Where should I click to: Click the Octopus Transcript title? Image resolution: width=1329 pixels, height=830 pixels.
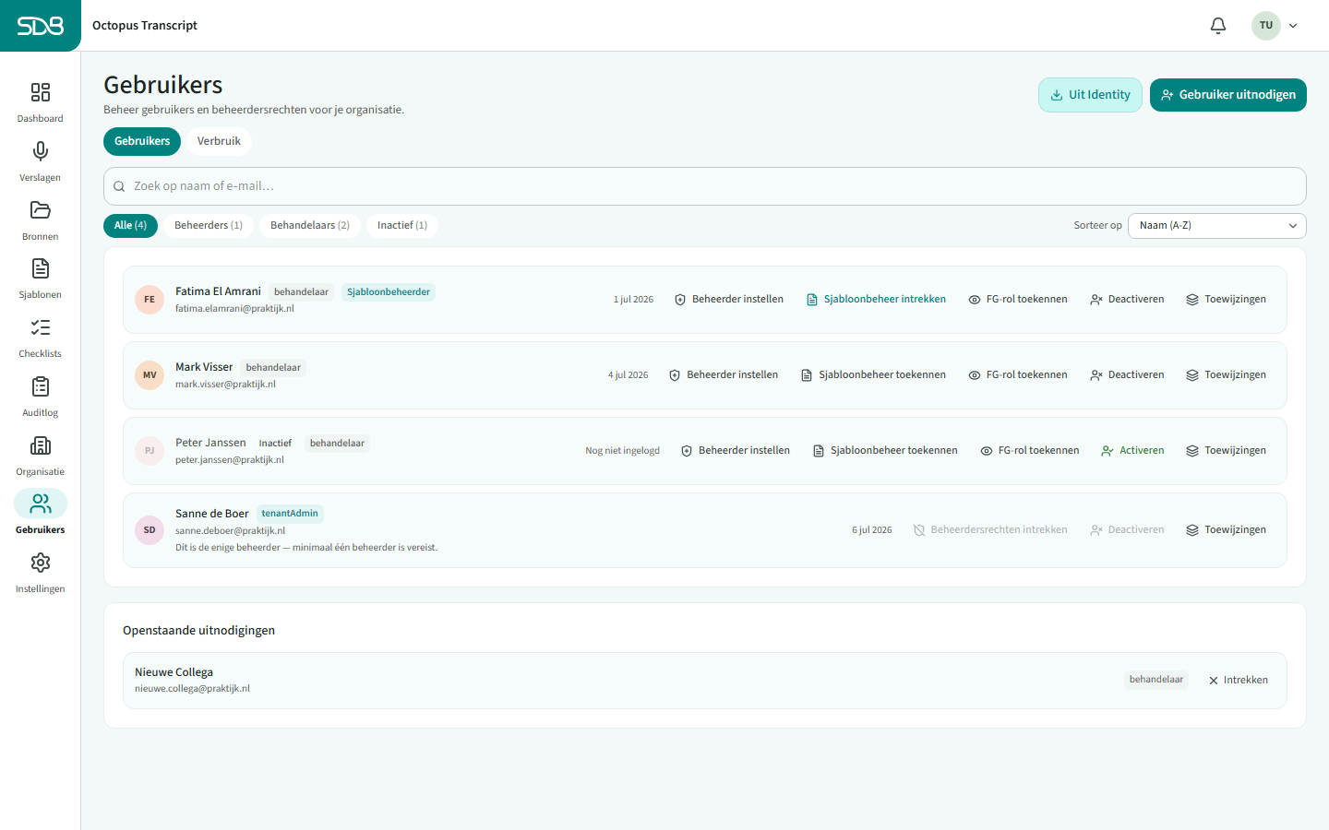[145, 26]
